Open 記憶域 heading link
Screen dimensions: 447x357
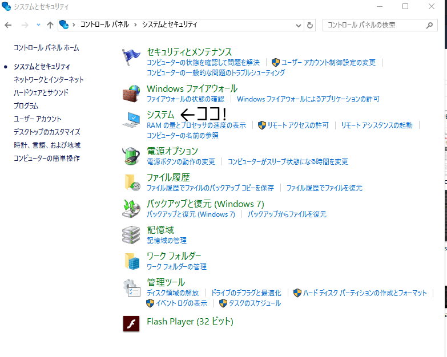pos(160,230)
